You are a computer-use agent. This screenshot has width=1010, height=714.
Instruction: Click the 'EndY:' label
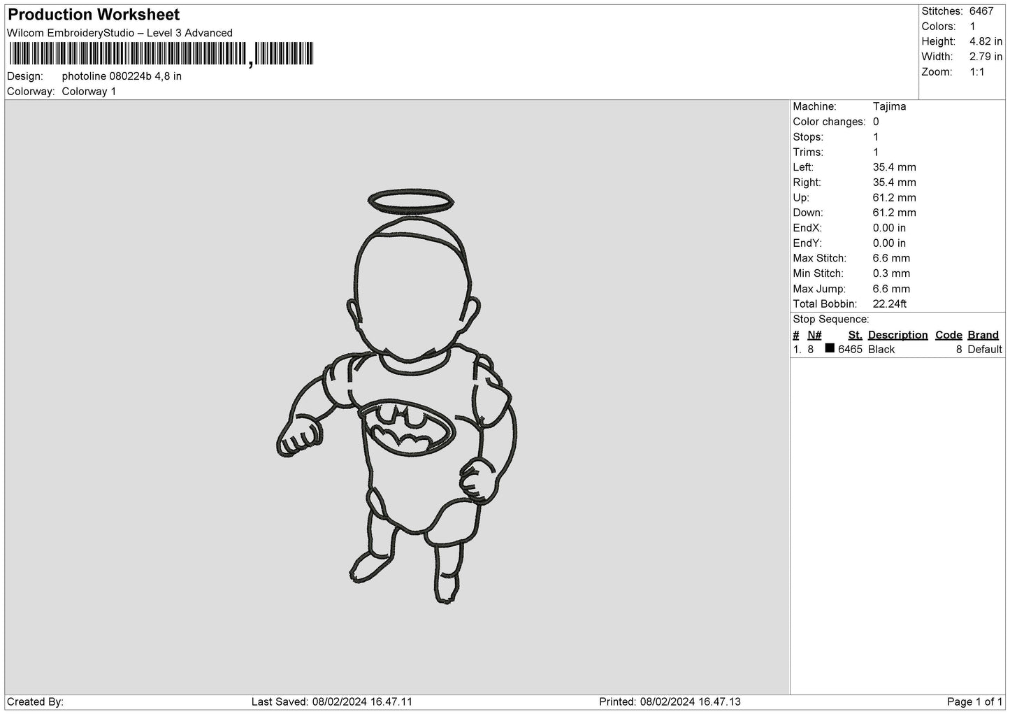pyautogui.click(x=807, y=243)
